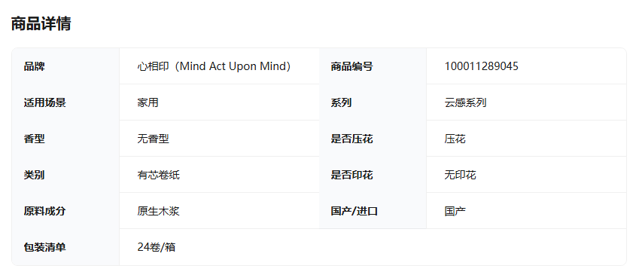Click product number 100011289045

(482, 66)
